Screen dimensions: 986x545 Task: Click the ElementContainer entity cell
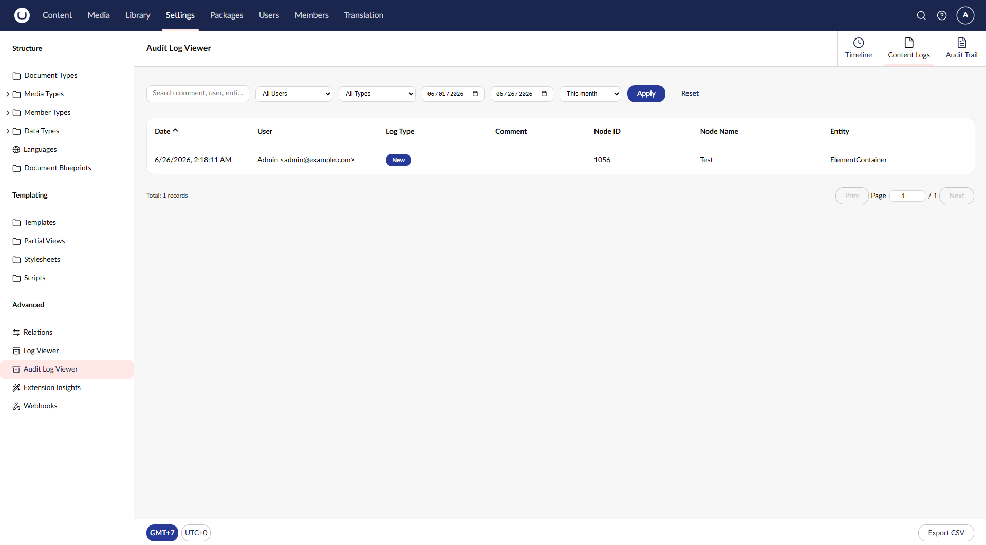pos(859,160)
